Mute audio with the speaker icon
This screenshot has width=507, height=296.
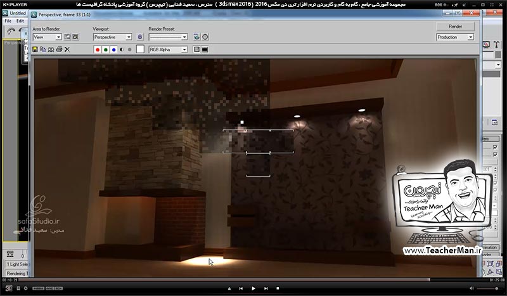(x=472, y=288)
